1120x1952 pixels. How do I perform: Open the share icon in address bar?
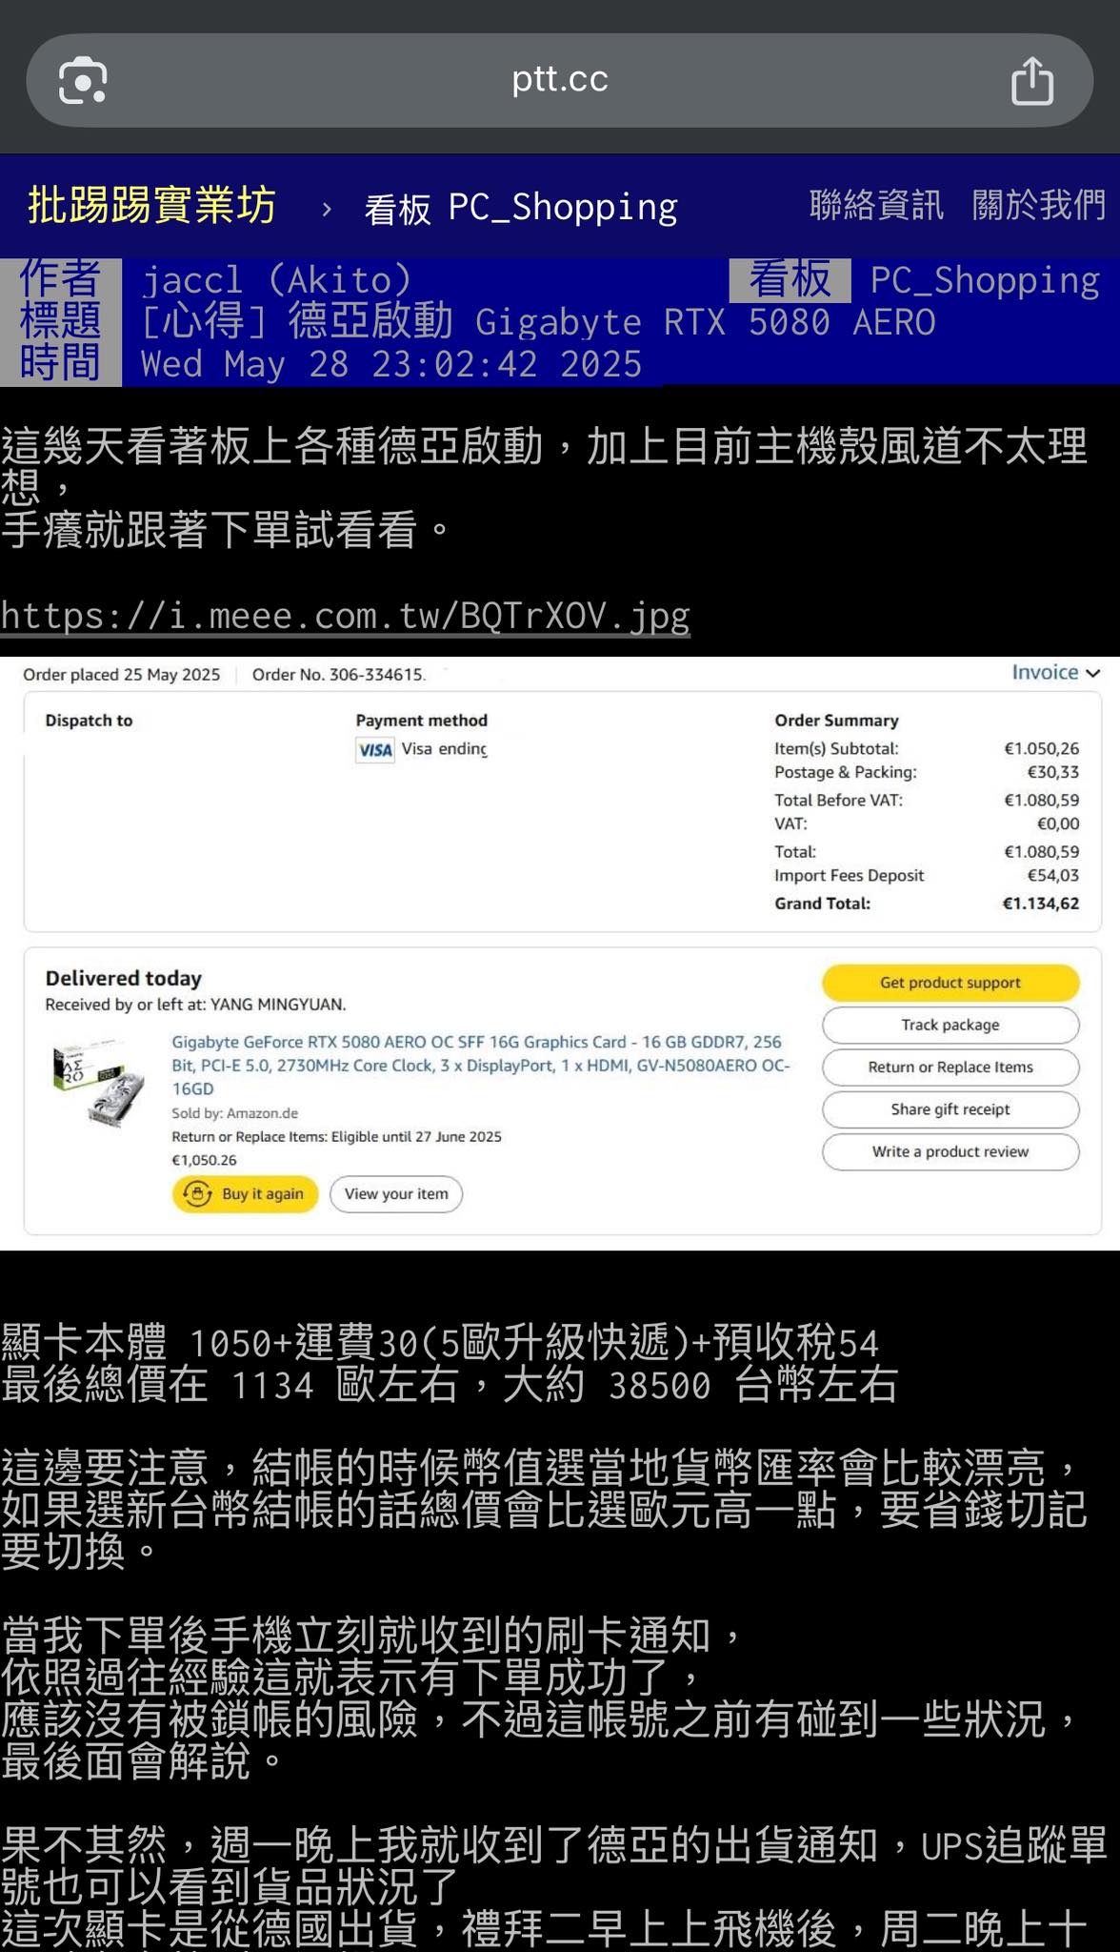coord(1032,80)
